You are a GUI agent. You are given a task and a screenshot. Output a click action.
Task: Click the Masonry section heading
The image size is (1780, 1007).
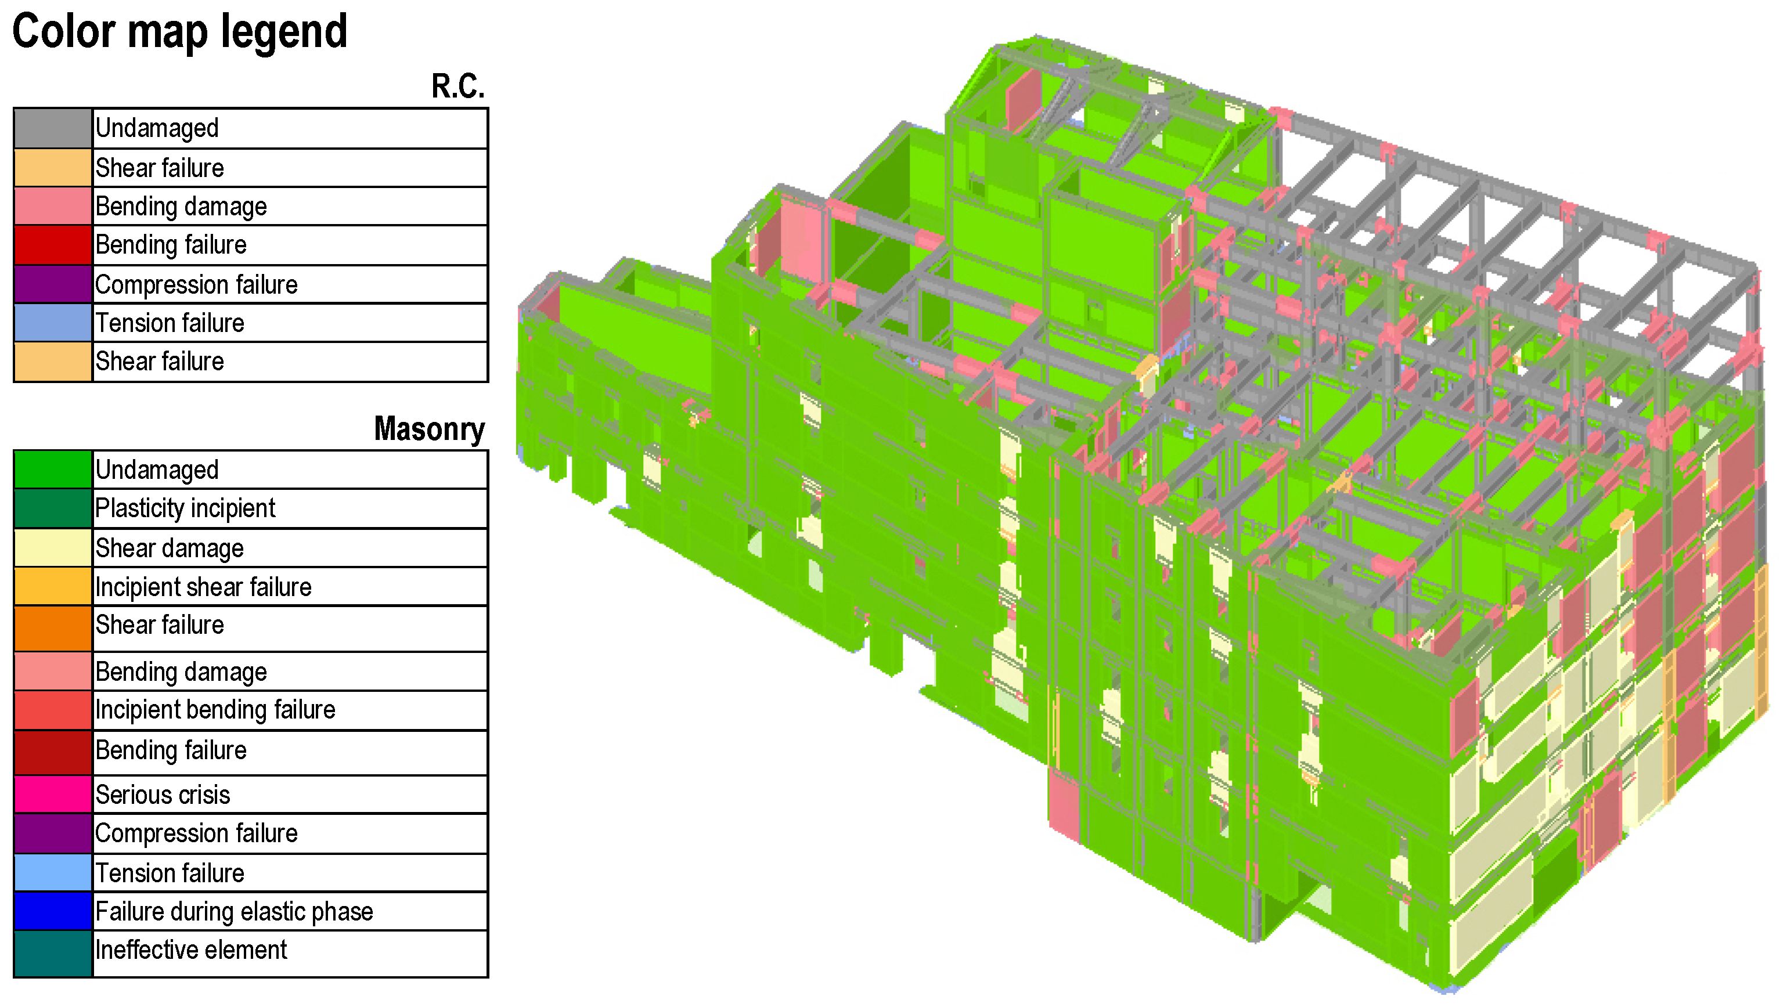click(429, 429)
